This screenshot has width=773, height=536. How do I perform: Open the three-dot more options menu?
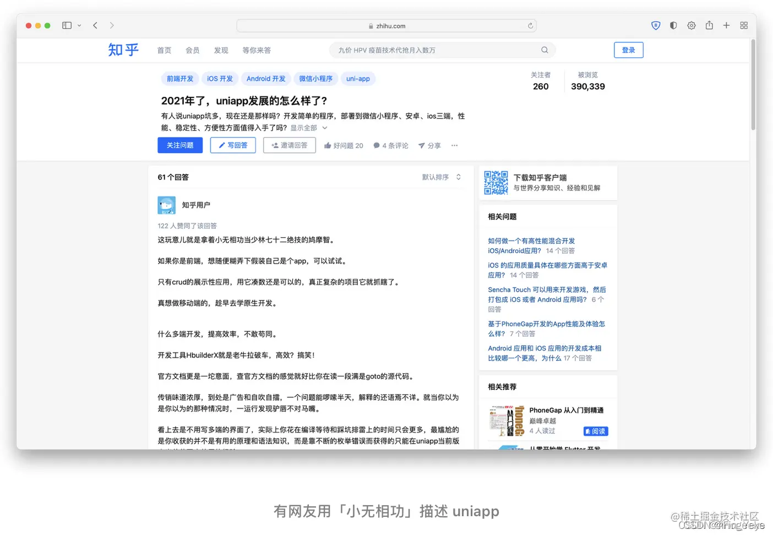pyautogui.click(x=454, y=145)
